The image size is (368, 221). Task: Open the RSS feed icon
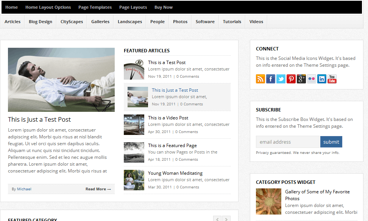(x=260, y=79)
